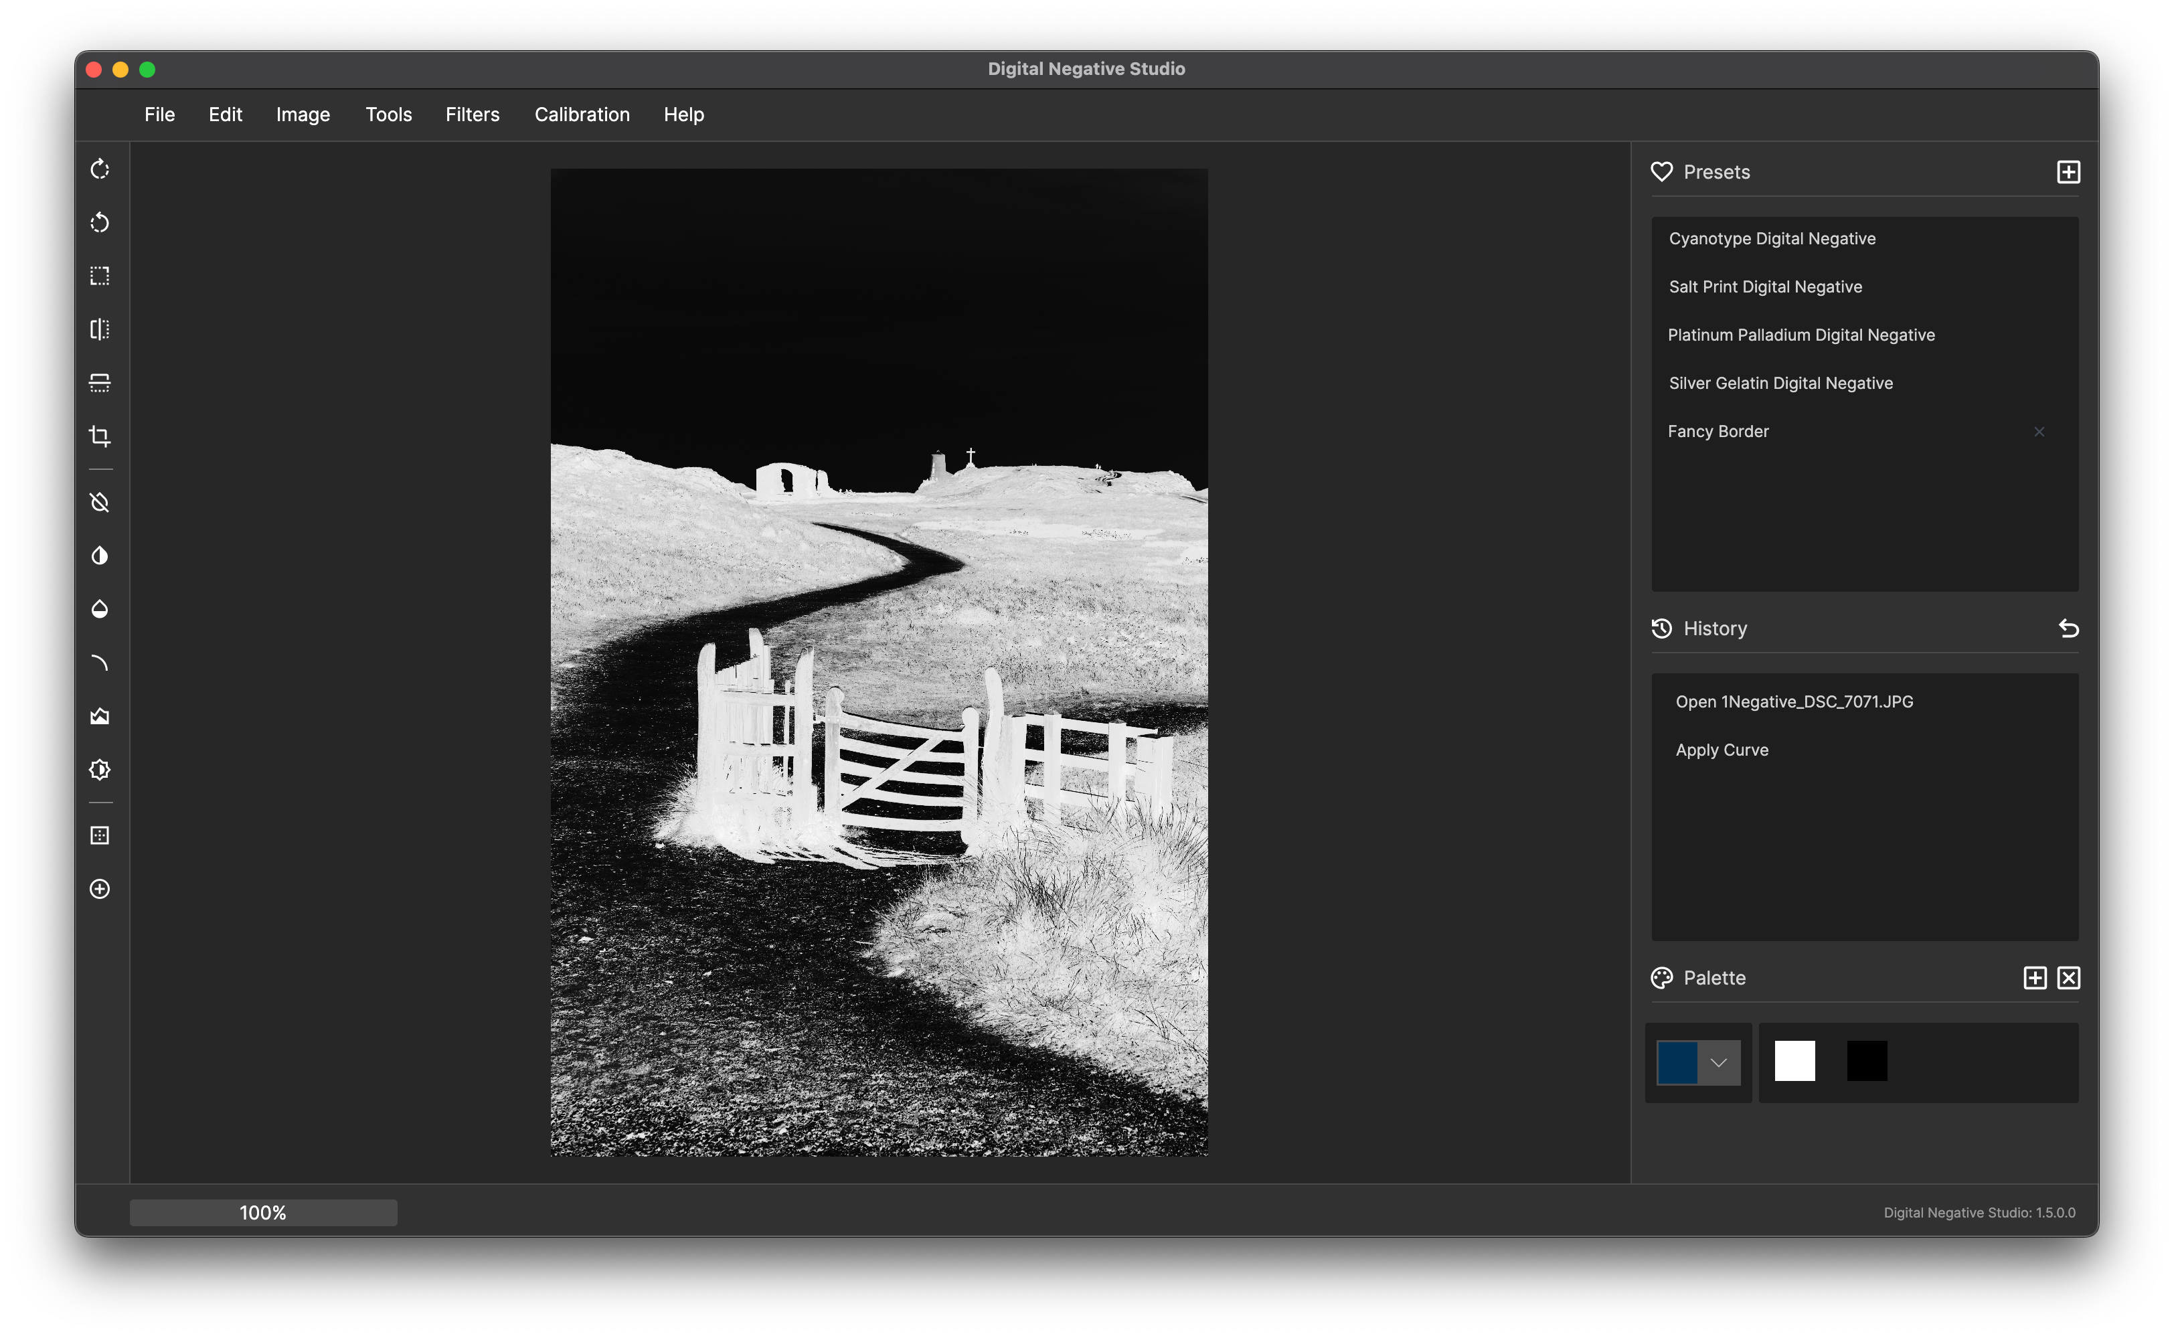Remove the Fancy Border preset
2174x1336 pixels.
(2039, 432)
